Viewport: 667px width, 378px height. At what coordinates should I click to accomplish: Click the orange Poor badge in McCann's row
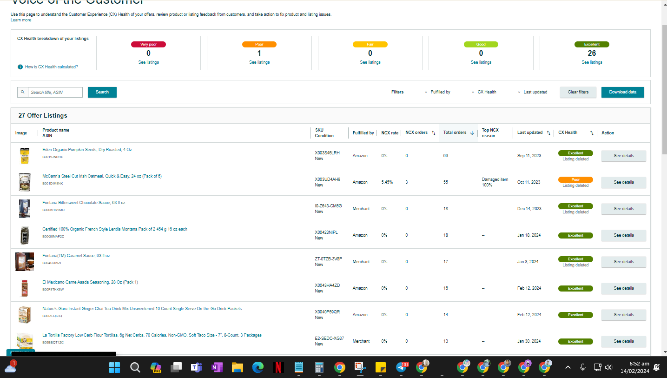point(575,179)
